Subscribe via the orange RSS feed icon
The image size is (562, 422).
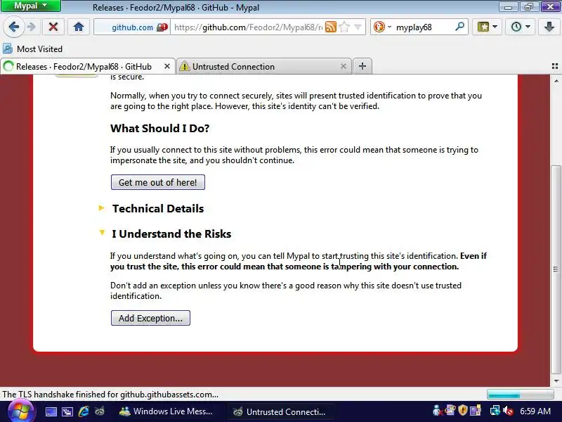330,27
